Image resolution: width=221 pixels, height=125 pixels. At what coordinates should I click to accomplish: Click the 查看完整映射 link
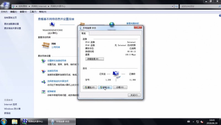[133, 23]
